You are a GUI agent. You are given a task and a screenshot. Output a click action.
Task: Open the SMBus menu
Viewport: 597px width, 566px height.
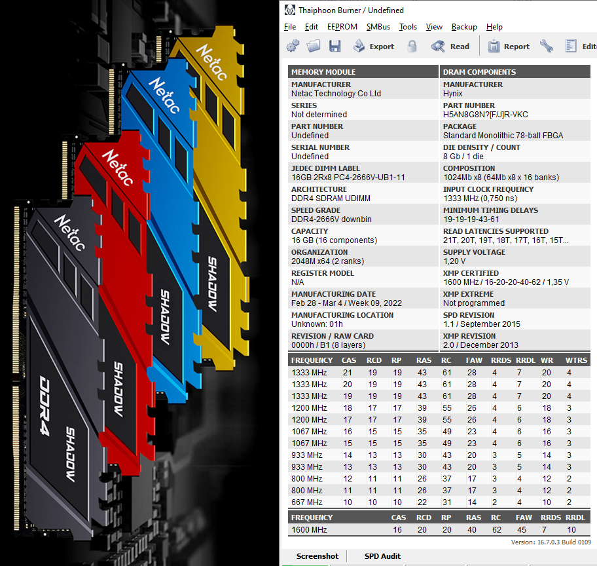click(378, 27)
